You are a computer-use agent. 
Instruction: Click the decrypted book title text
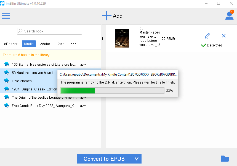pos(150,37)
